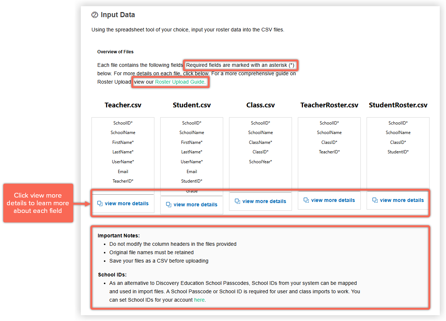Click the Input Data heading
This screenshot has height=321, width=446.
(x=118, y=15)
